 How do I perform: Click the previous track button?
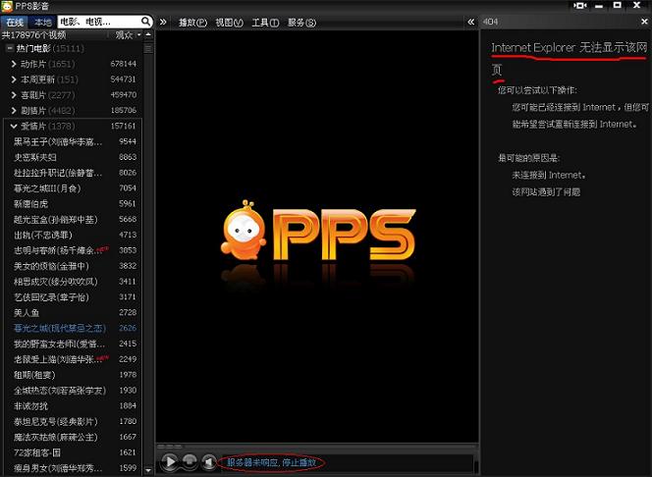pyautogui.click(x=209, y=461)
